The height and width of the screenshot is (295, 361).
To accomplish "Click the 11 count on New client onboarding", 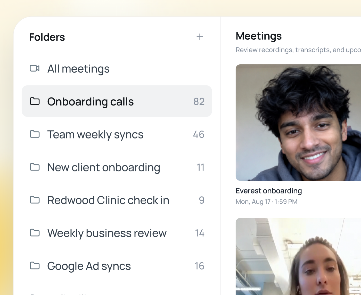I will click(x=201, y=167).
